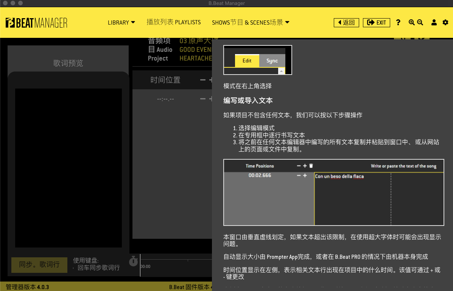Click the 管理器版本 4.0.3 status text
453x291 pixels.
[28, 287]
